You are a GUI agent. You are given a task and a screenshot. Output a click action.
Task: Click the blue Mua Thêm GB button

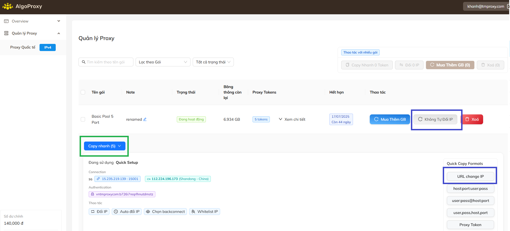389,119
